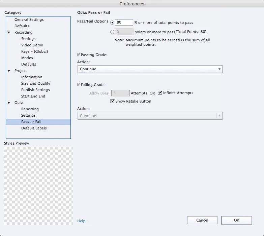This screenshot has width=264, height=236.
Task: Click the Cancel button
Action: (202, 220)
